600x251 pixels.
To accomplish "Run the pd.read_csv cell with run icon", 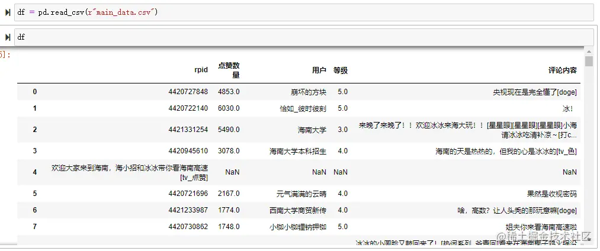I will pyautogui.click(x=8, y=12).
